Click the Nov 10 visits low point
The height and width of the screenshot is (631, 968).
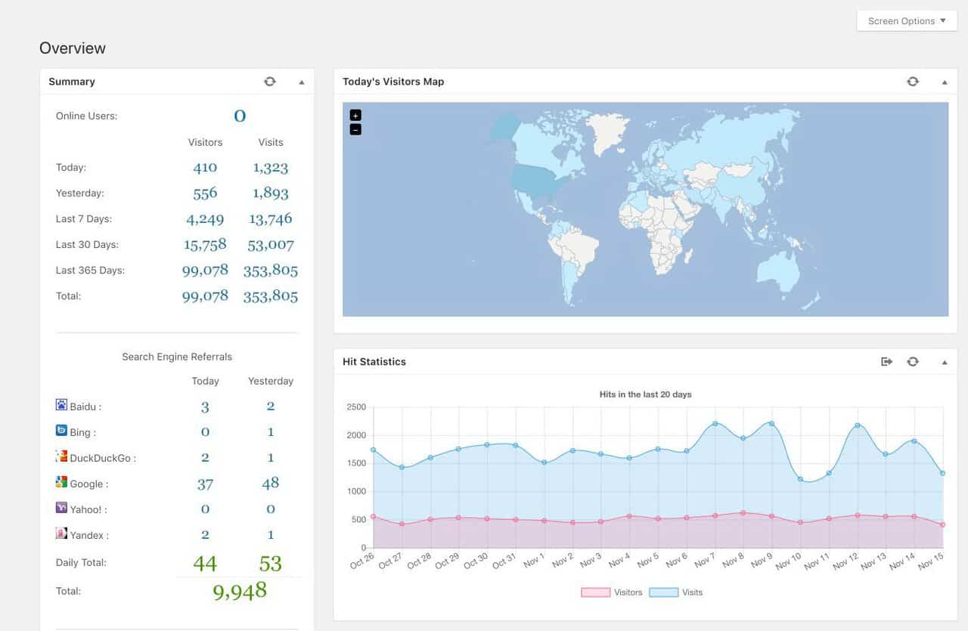tap(801, 478)
